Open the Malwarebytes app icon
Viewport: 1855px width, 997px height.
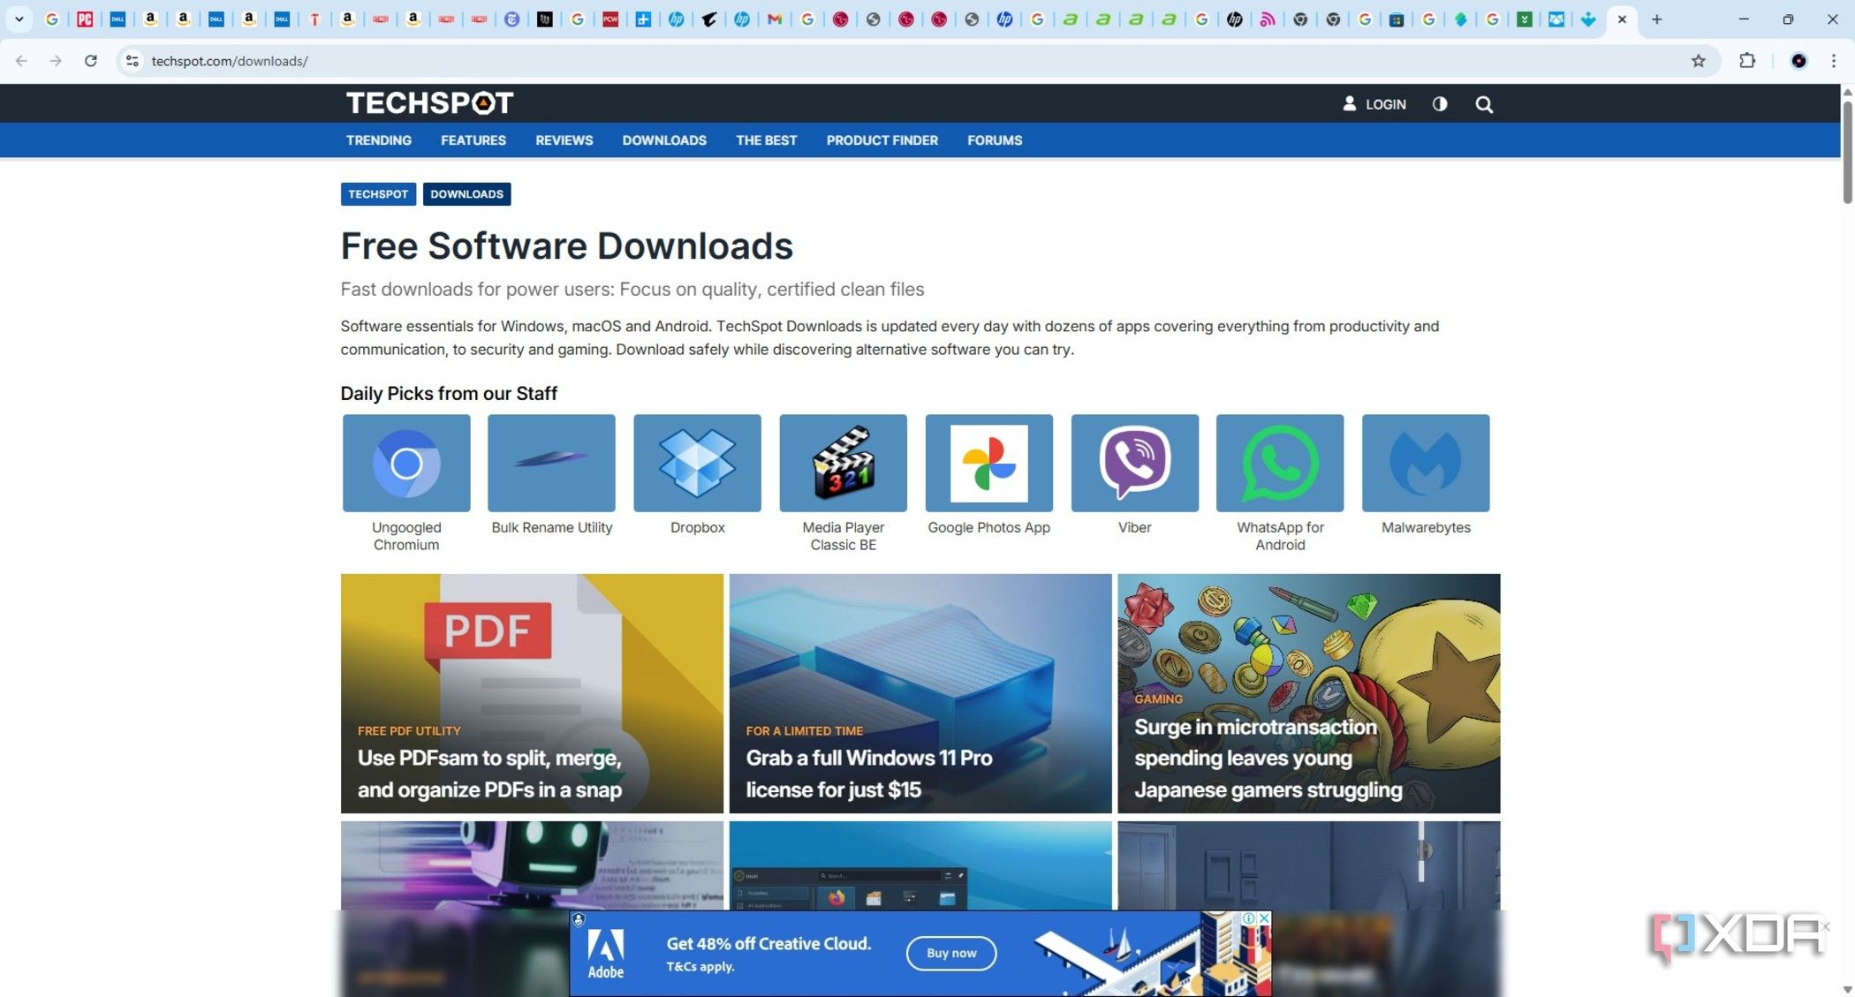point(1426,463)
